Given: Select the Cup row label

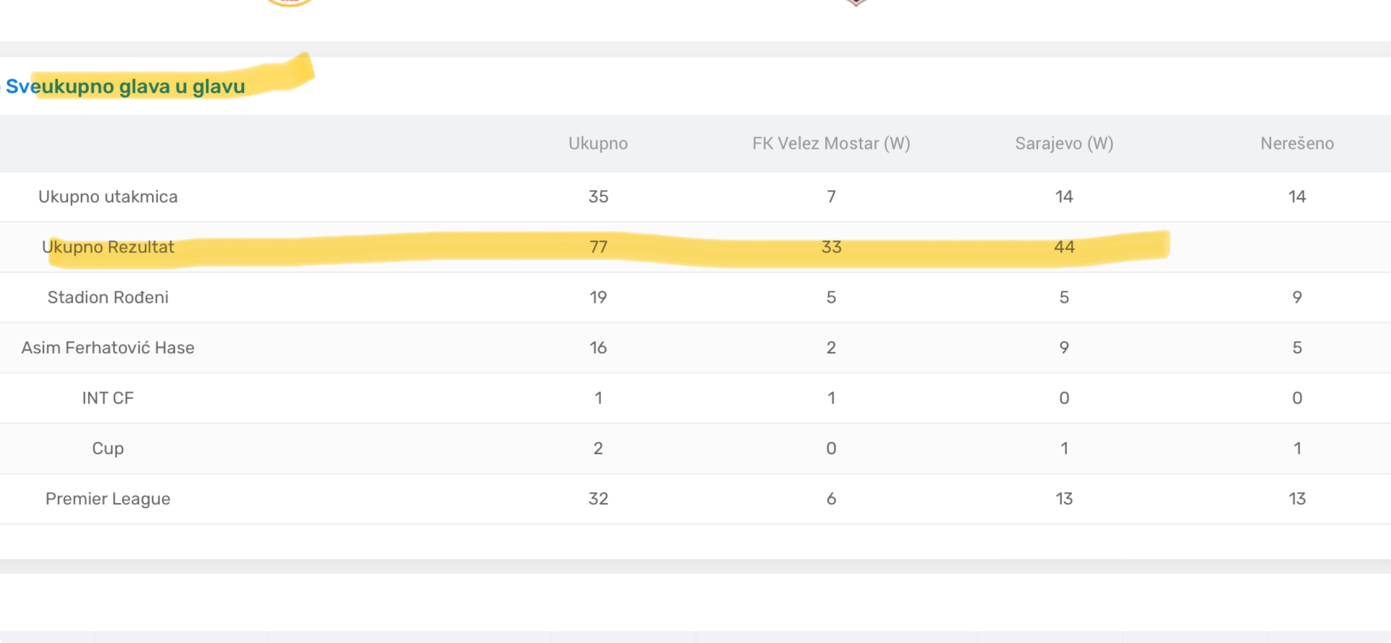Looking at the screenshot, I should click(108, 448).
